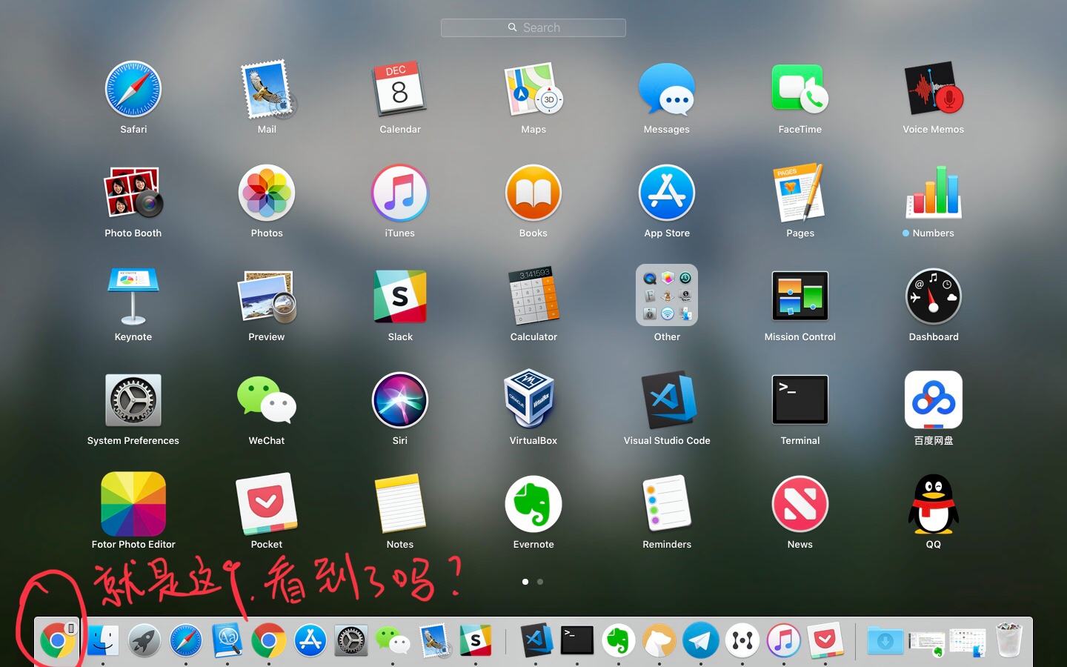Launch Evernote from the app grid
Screen dimensions: 1067x667
point(533,504)
